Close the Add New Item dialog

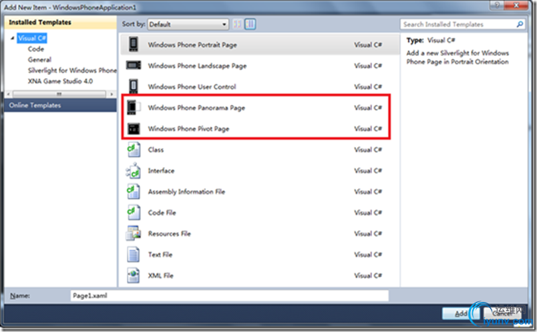tap(517, 5)
